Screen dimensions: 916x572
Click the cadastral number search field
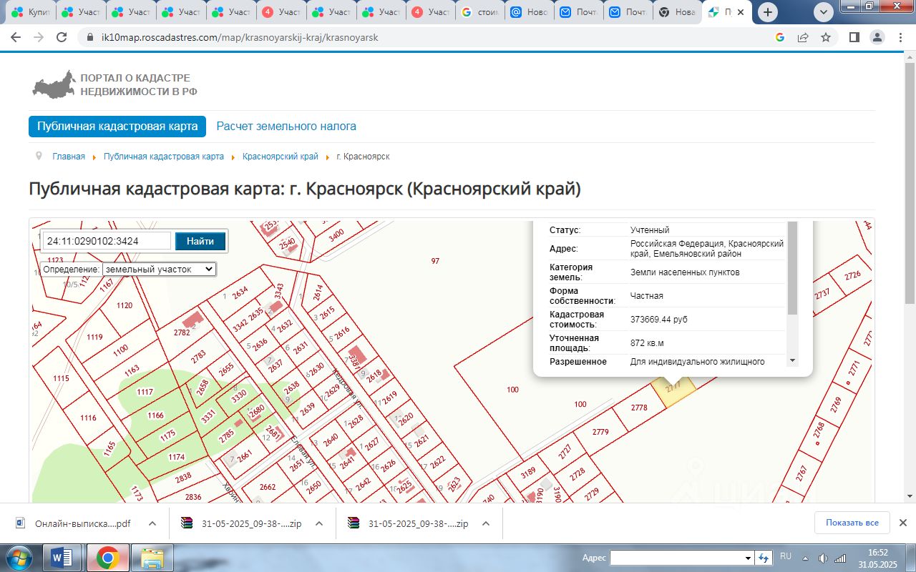107,241
